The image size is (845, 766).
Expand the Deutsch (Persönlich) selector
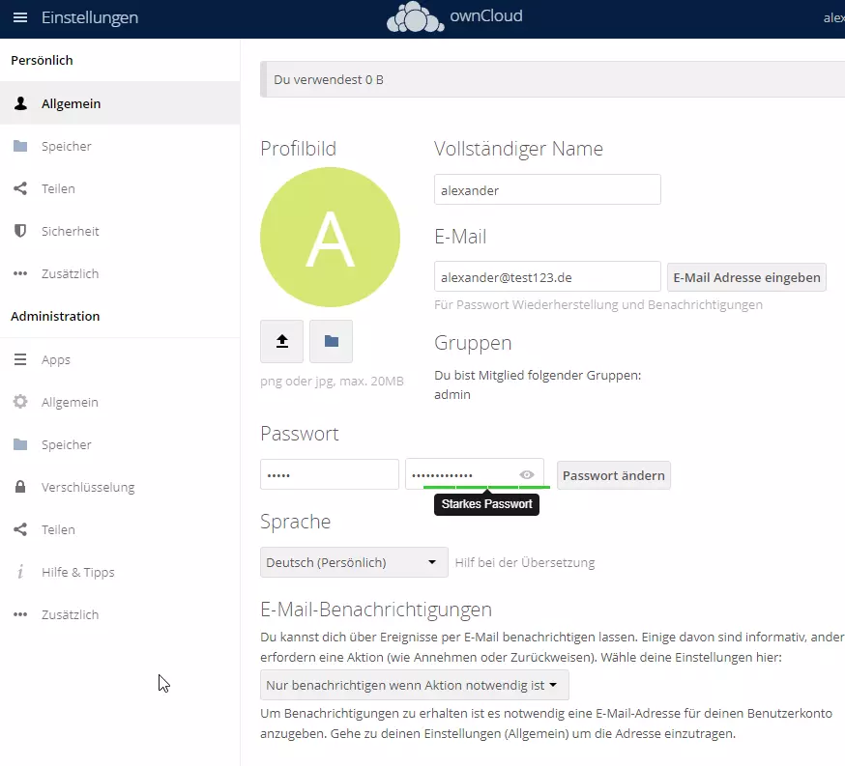353,561
